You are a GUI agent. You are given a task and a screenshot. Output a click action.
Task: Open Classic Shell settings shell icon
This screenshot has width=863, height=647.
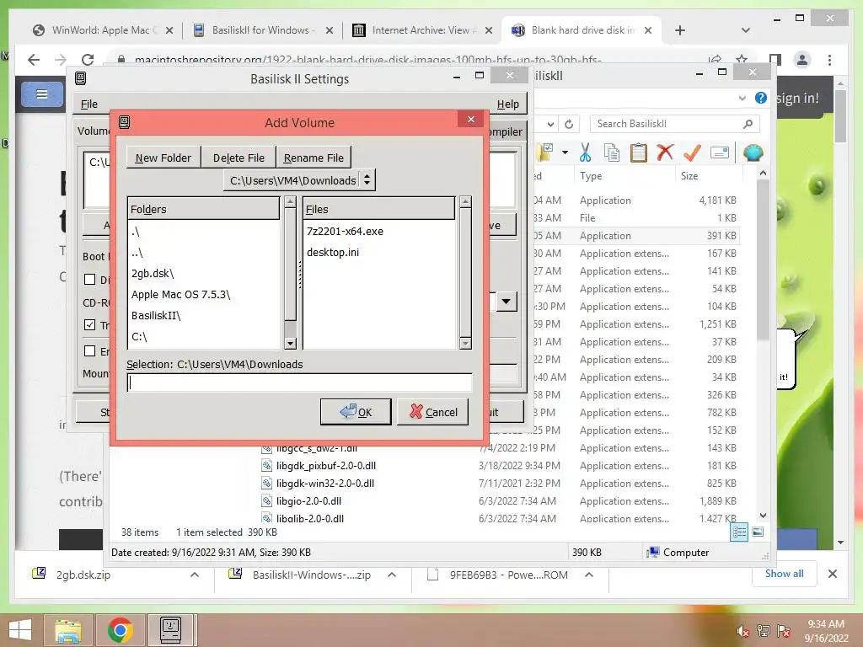pyautogui.click(x=753, y=152)
